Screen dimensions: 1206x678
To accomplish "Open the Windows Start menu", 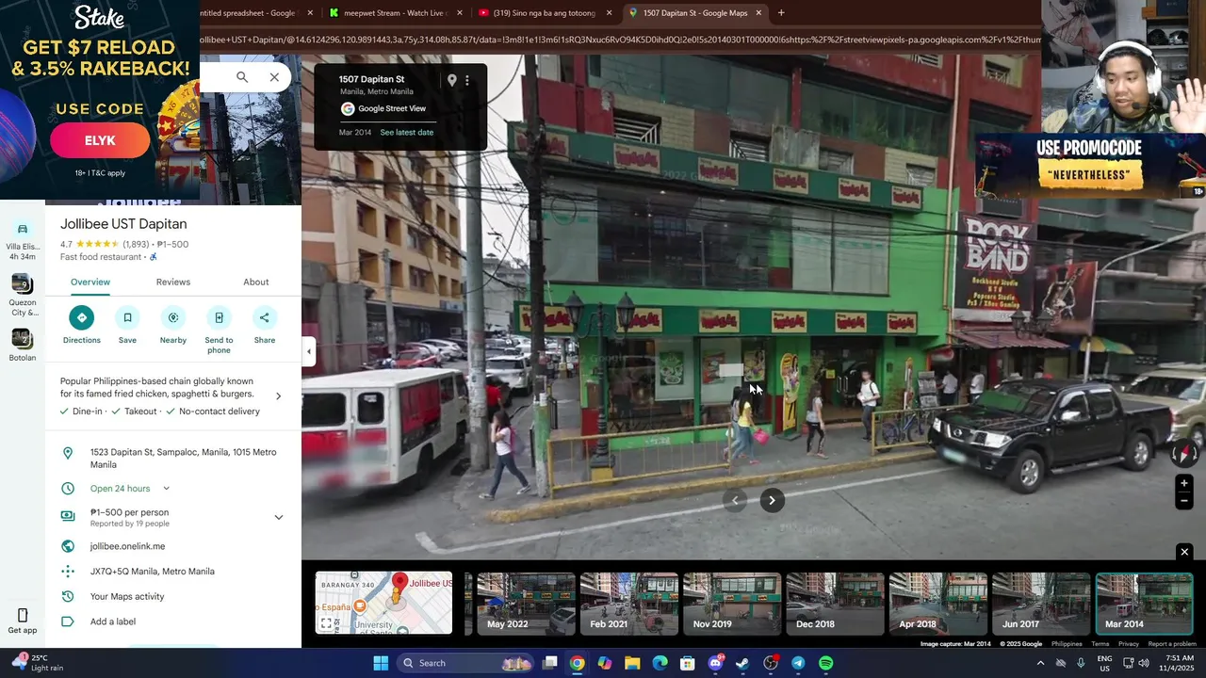I will (381, 663).
